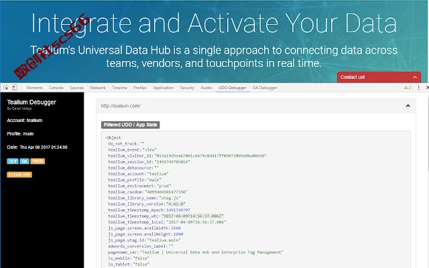Select the tealium_visitor_id row
This screenshot has width=429, height=268.
click(x=188, y=156)
